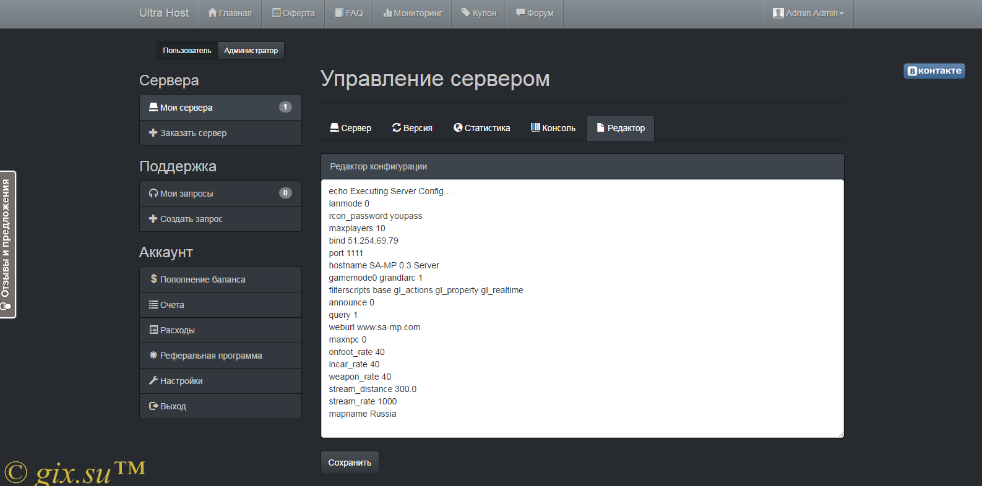Open the Admin Admin dropdown caret
The width and height of the screenshot is (982, 486).
click(842, 14)
